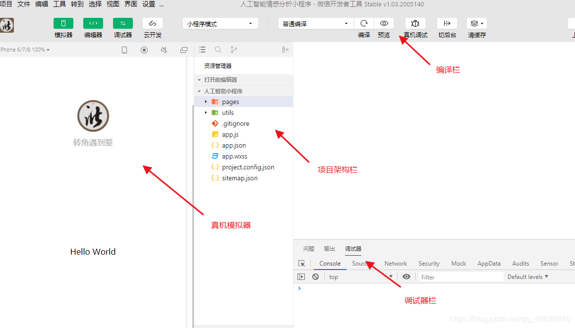Click the search icon in the resource manager
The width and height of the screenshot is (575, 328).
coord(218,50)
